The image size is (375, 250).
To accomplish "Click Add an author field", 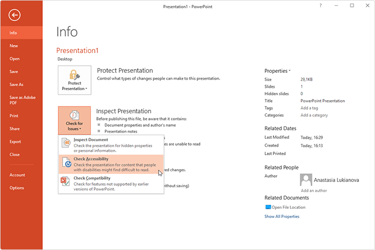I will pyautogui.click(x=314, y=191).
